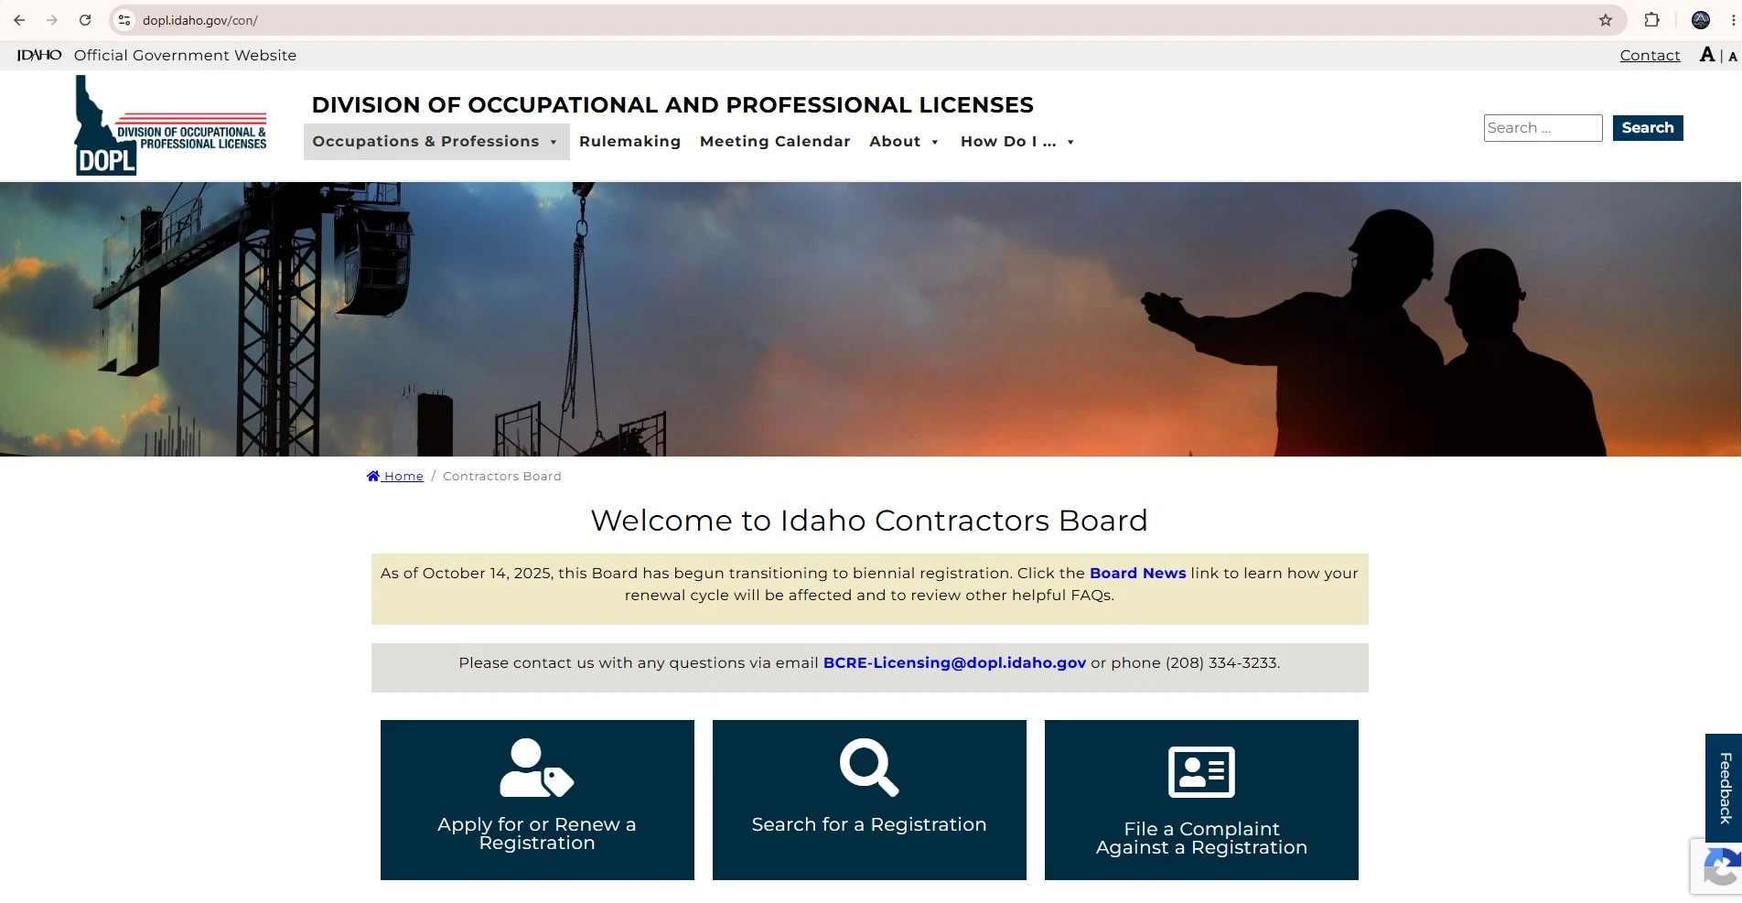Click the person-with-tag icon for Apply or Renew

click(x=537, y=768)
